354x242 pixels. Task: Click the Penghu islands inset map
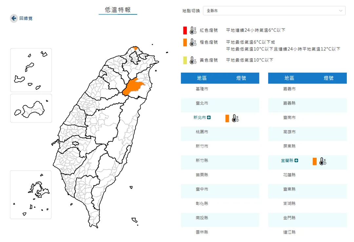(x=31, y=195)
